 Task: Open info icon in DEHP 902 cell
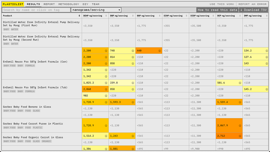[x=106, y=96]
